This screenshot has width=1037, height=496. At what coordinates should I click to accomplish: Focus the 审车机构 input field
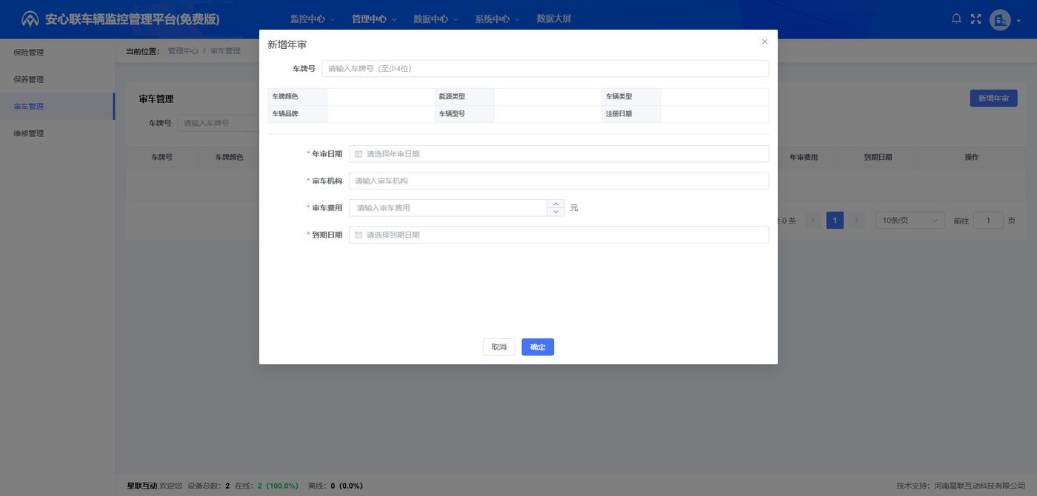[558, 181]
